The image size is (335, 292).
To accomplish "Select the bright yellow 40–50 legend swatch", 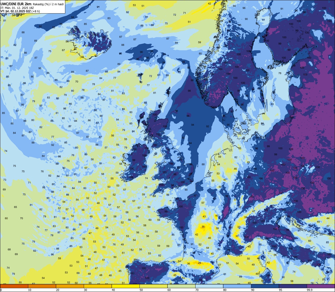I will click(126, 286).
